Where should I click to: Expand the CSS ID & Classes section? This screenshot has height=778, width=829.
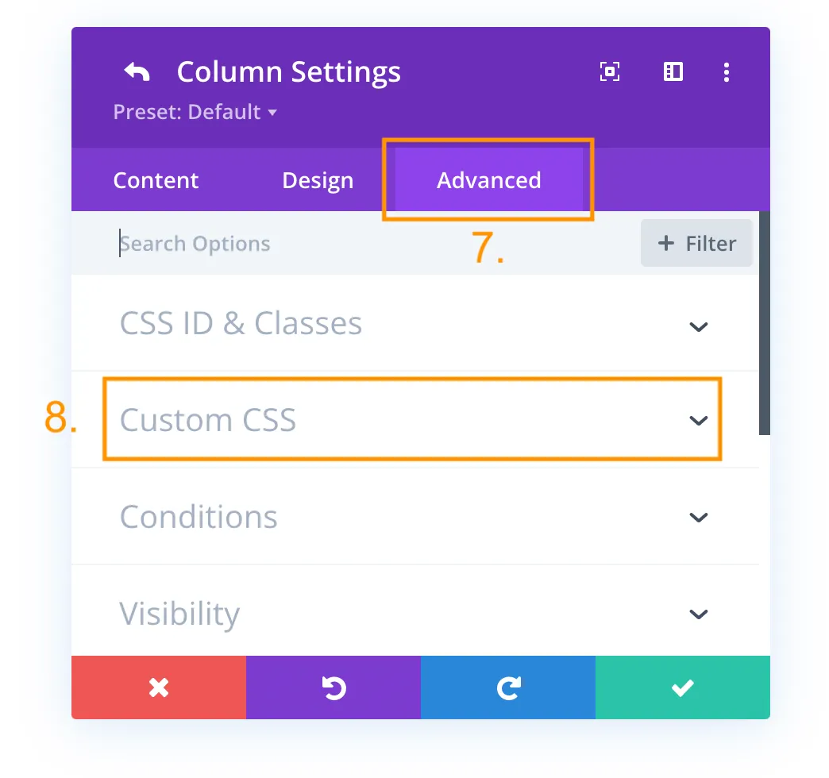click(413, 324)
